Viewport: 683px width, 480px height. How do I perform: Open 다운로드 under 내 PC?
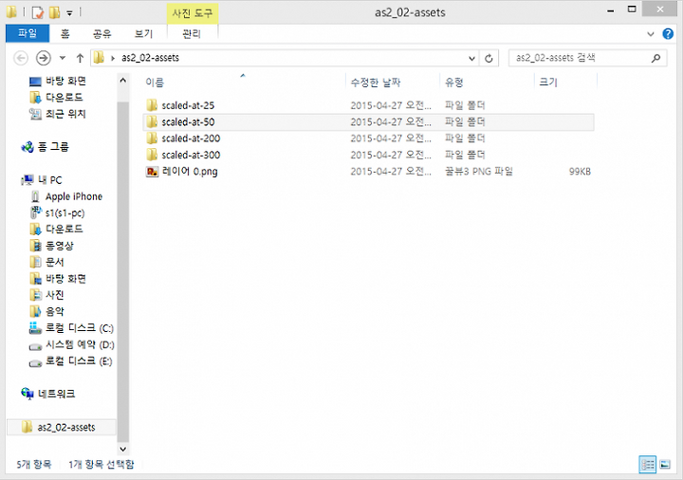tap(65, 230)
